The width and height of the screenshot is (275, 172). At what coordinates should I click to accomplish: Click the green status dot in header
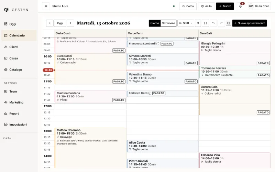tap(174, 6)
